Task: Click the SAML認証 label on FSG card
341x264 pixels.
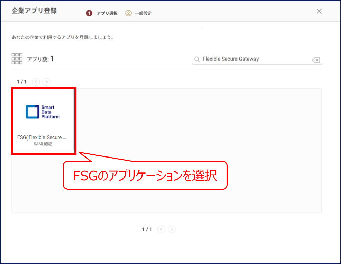Action: click(x=43, y=144)
